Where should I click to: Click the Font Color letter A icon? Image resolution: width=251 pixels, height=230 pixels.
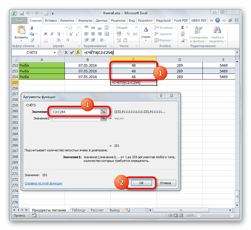(68, 40)
